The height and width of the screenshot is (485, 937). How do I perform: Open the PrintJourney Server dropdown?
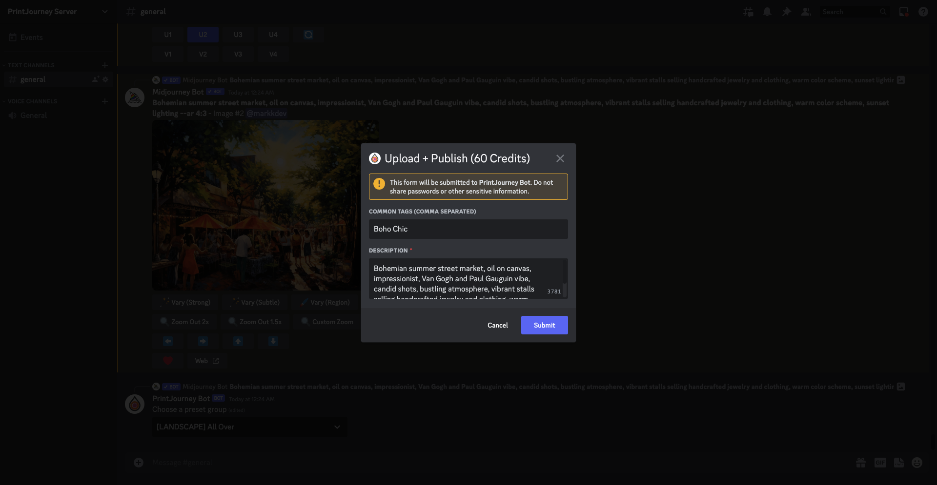59,12
